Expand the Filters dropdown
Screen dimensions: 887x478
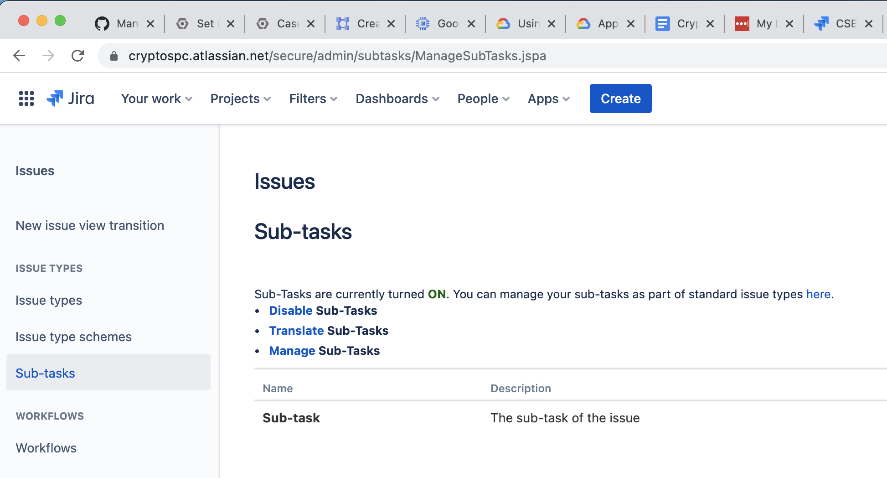[313, 99]
